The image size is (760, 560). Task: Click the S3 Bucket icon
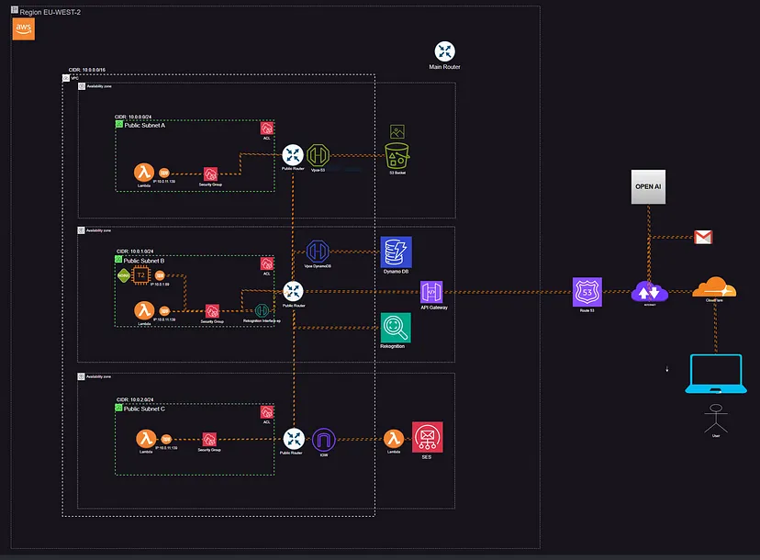tap(397, 156)
